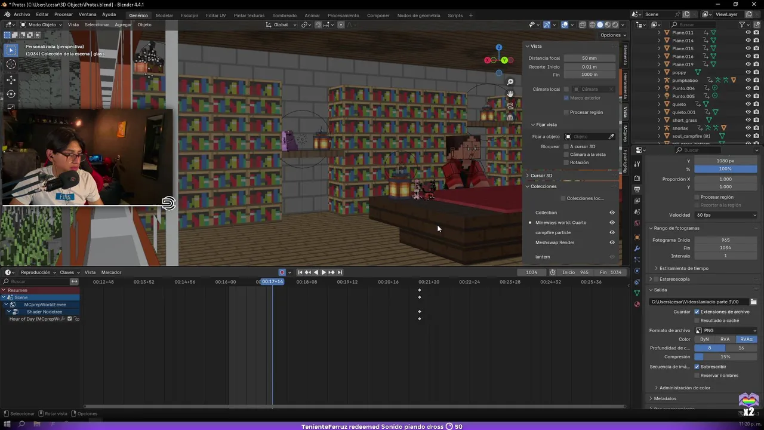Jump to timeline end frame button
The height and width of the screenshot is (430, 764).
tap(339, 272)
